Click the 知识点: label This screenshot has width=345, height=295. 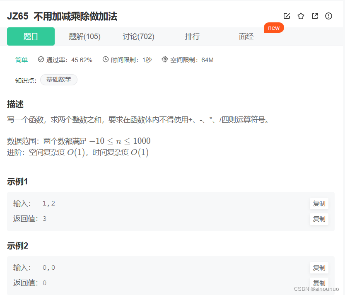(x=26, y=80)
